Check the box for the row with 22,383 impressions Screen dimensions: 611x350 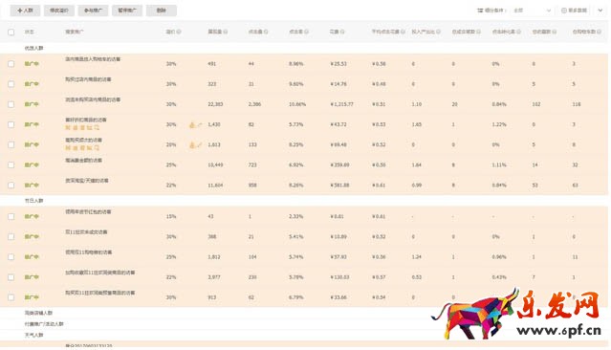pyautogui.click(x=11, y=104)
